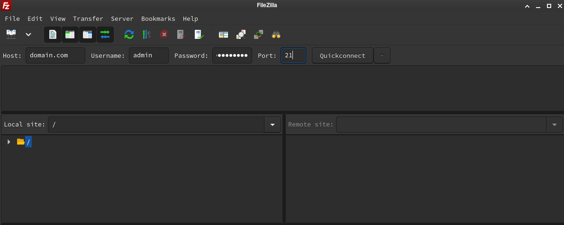This screenshot has width=564, height=225.
Task: Click the Port field showing 21
Action: (x=293, y=55)
